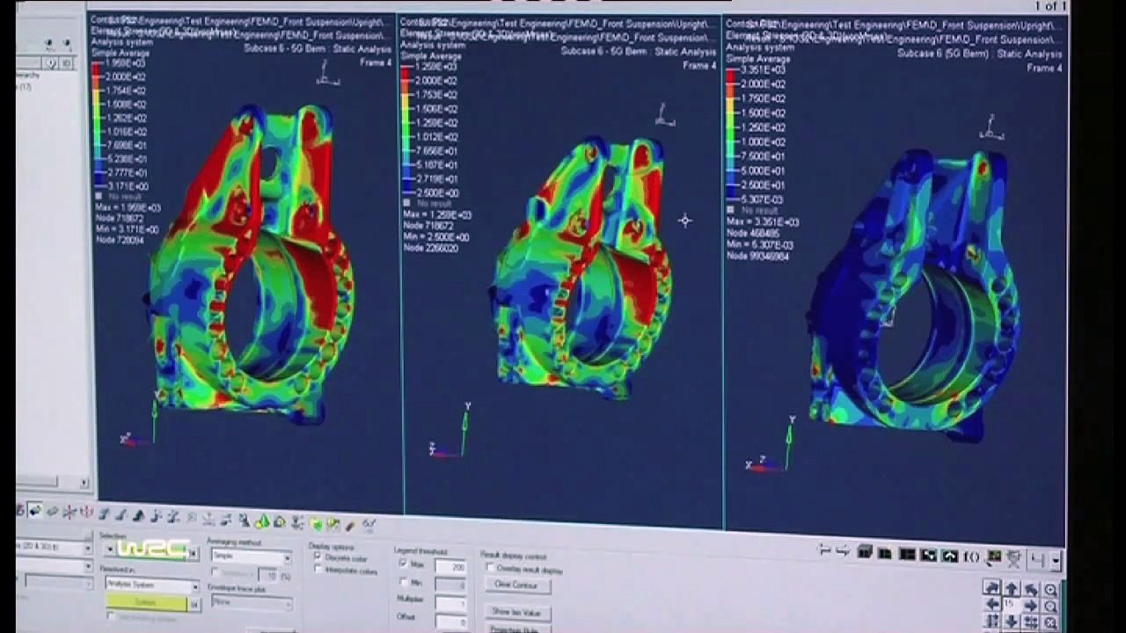
Task: Click the left panel scrollbar right arrow
Action: (84, 482)
